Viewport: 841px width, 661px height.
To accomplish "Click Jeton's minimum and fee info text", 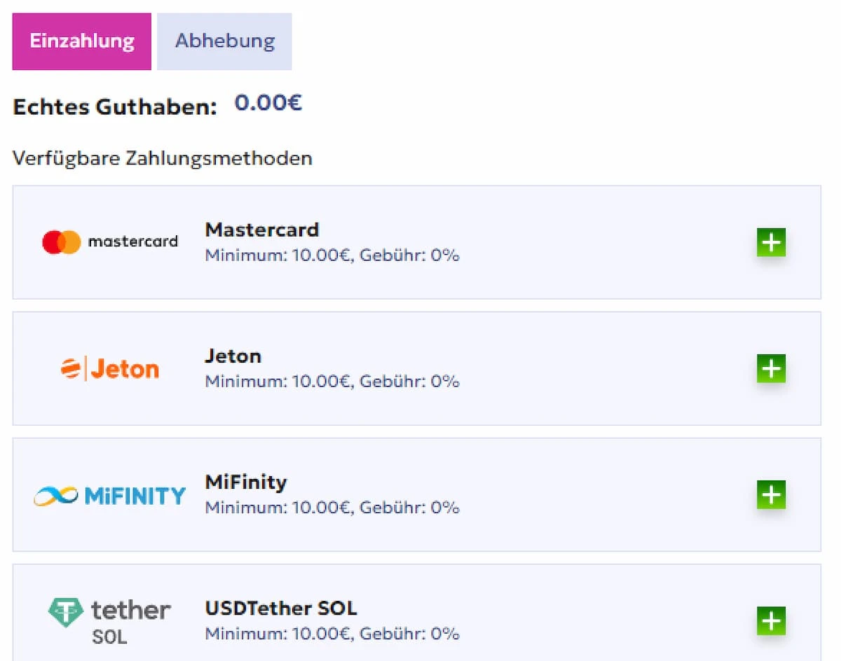I will tap(332, 382).
